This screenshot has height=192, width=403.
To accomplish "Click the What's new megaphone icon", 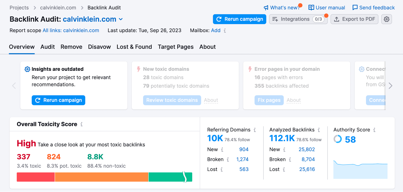I will tap(266, 8).
